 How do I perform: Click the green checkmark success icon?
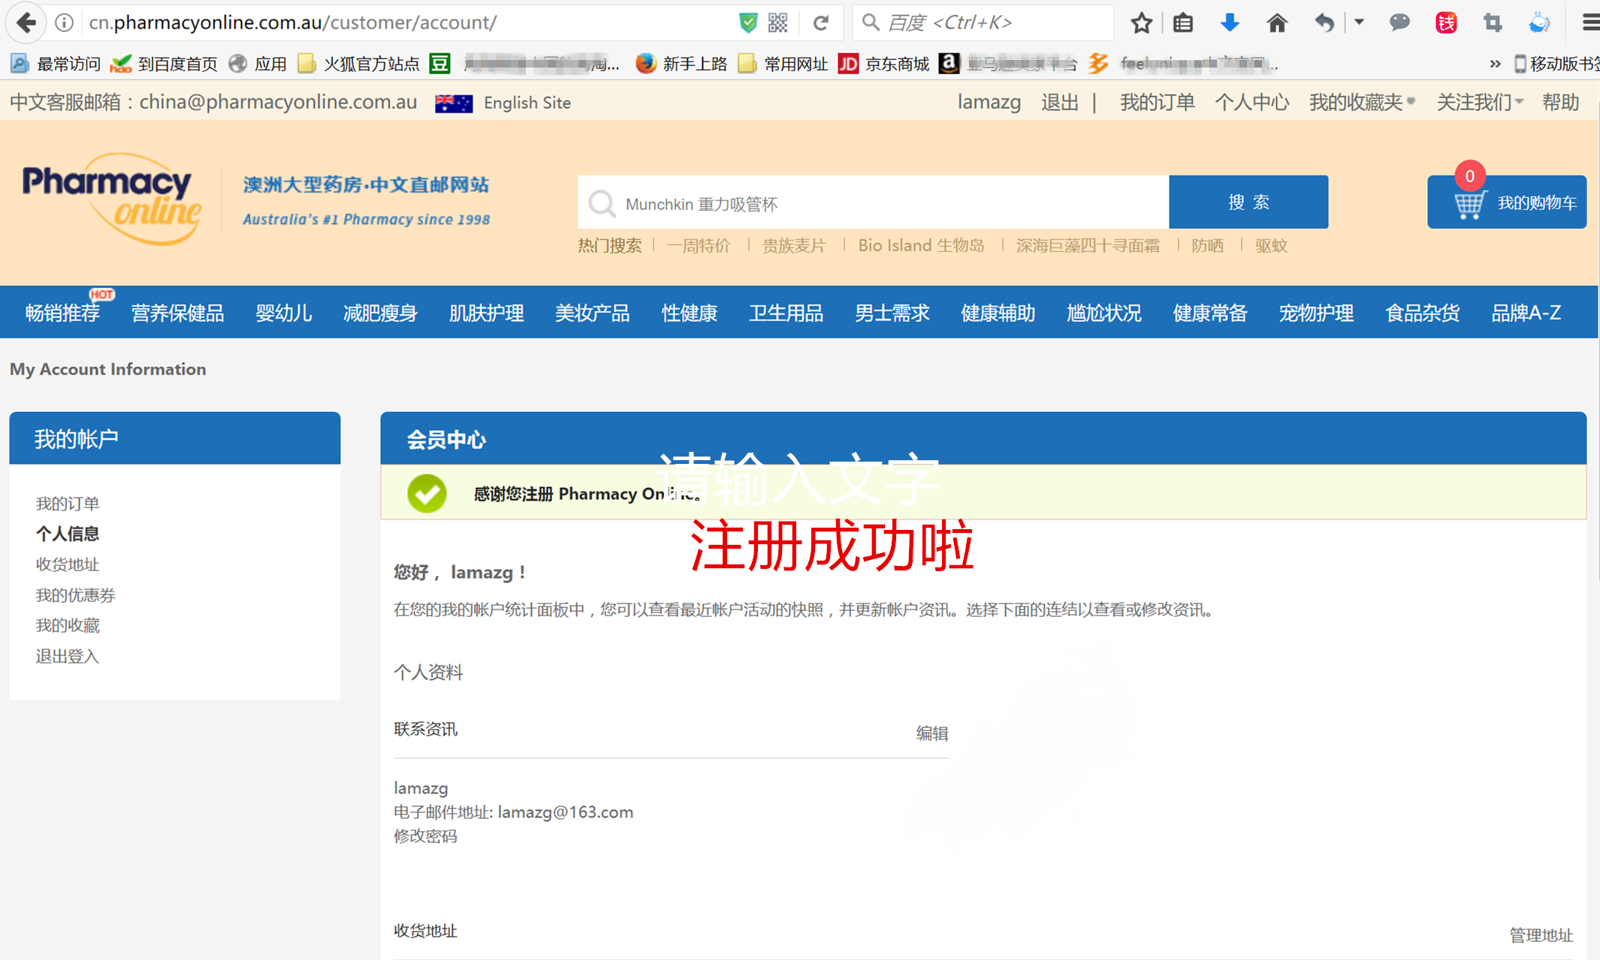[x=427, y=493]
